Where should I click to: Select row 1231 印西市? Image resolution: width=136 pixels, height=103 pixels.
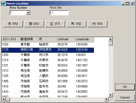pos(48,65)
